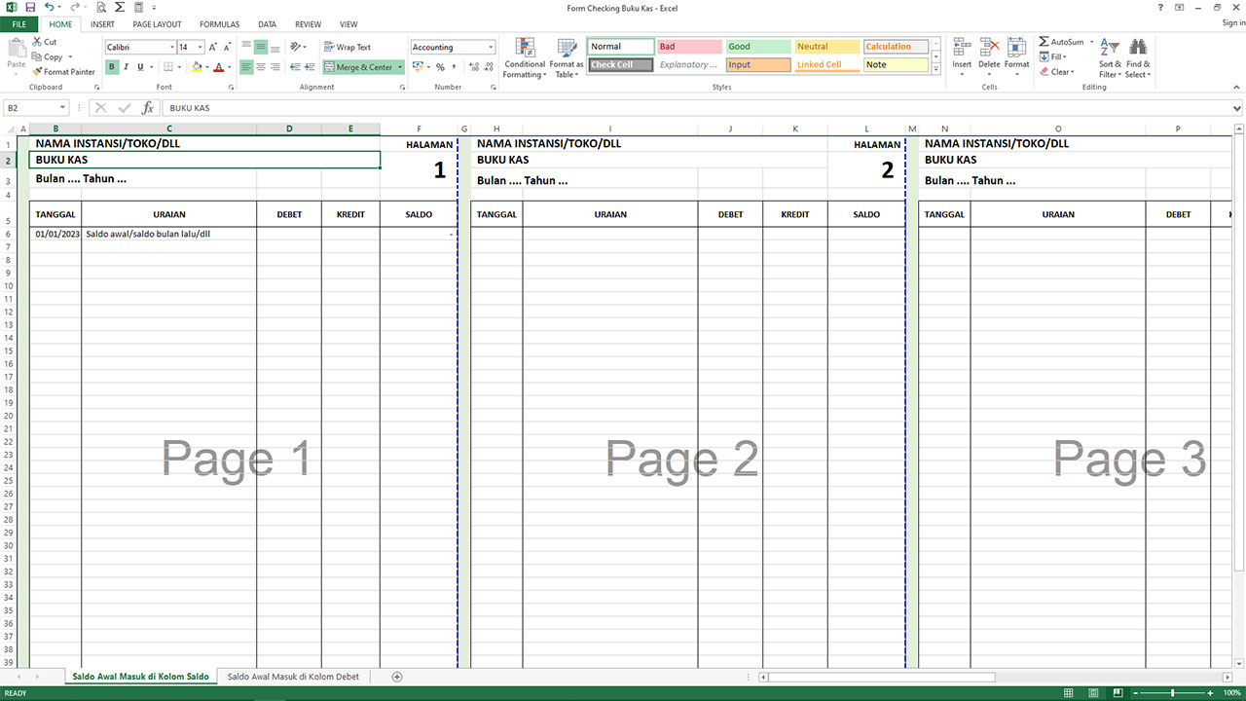Apply the Good cell style
Image resolution: width=1246 pixels, height=701 pixels.
(x=758, y=47)
